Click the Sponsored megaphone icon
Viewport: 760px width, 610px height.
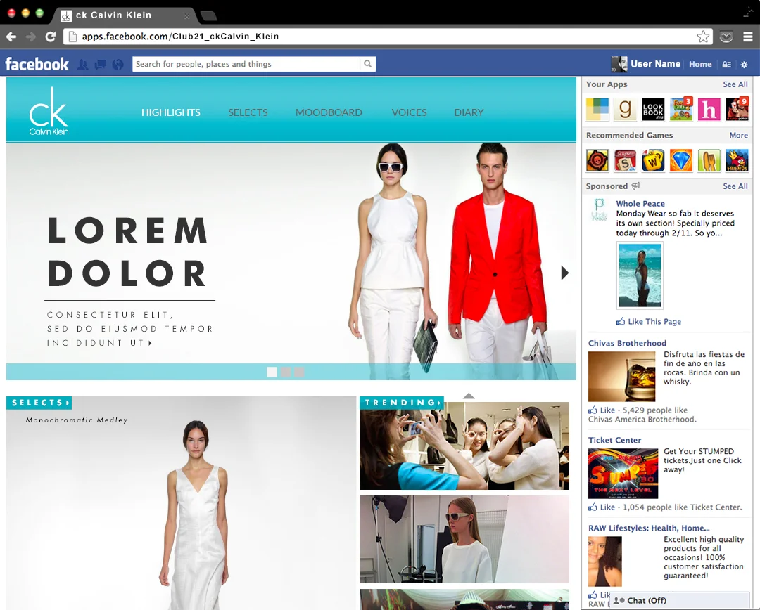[635, 186]
